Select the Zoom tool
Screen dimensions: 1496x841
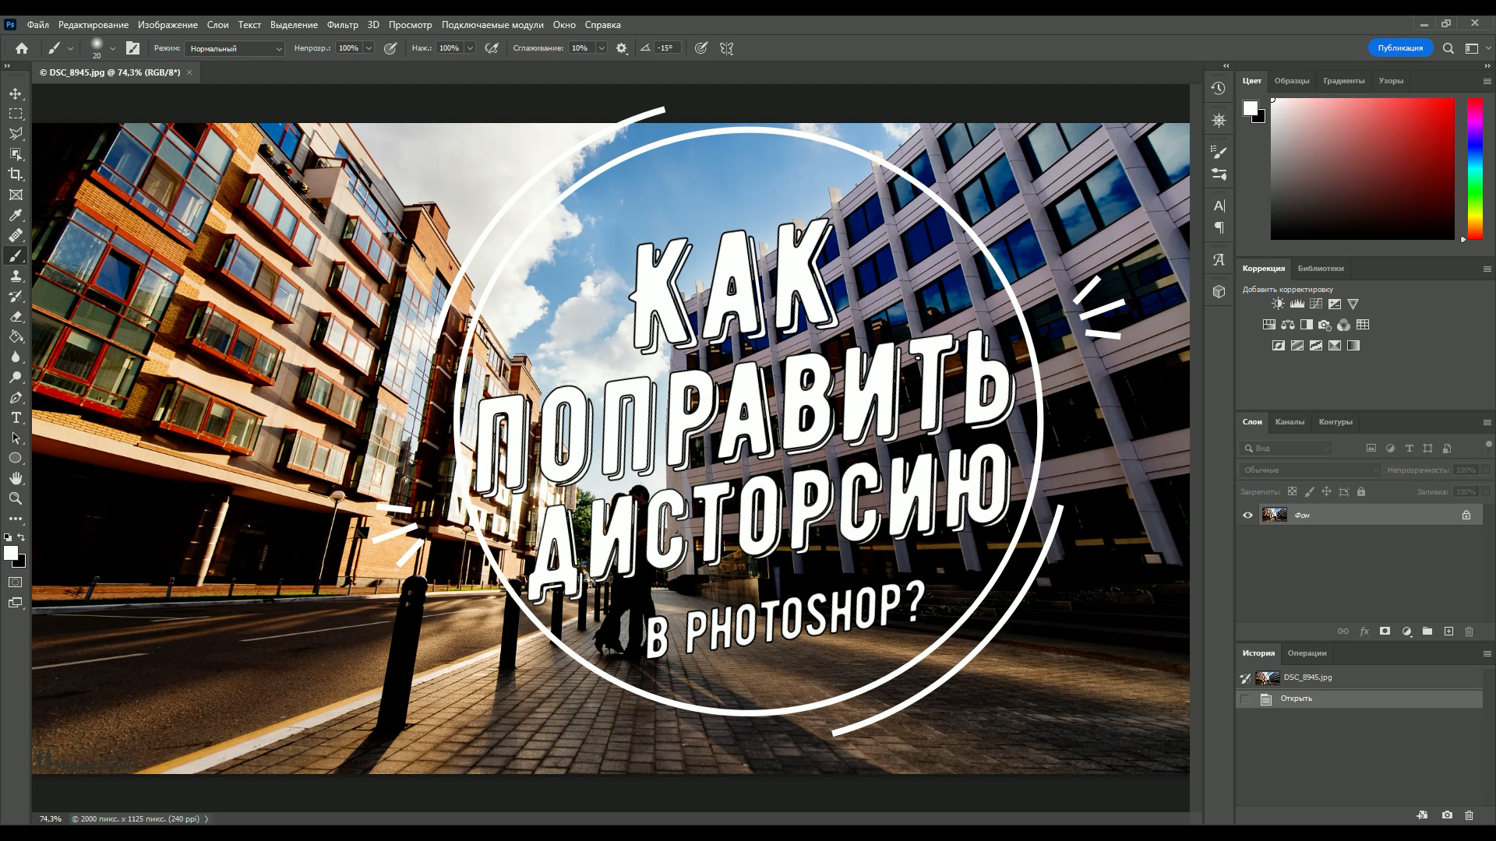click(16, 498)
